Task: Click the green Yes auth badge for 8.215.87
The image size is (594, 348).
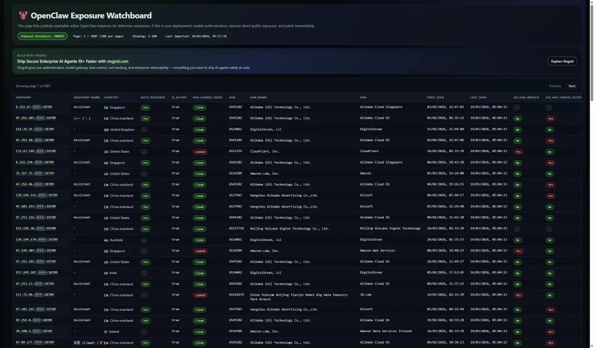Action: [145, 108]
